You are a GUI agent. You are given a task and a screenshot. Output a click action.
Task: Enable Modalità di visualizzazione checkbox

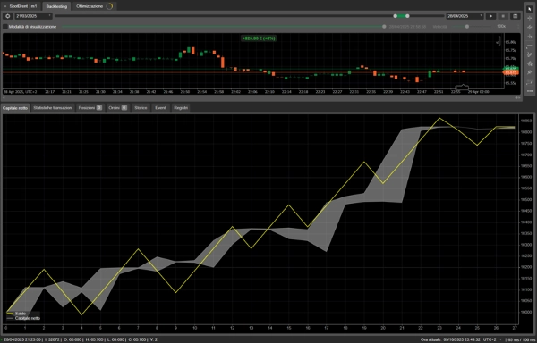click(x=5, y=26)
